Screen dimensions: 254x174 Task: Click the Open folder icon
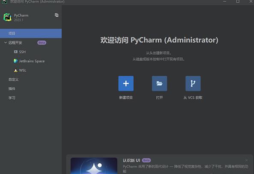pos(159,83)
